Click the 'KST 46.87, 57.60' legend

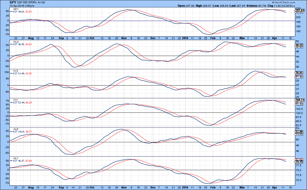pyautogui.click(x=22, y=161)
